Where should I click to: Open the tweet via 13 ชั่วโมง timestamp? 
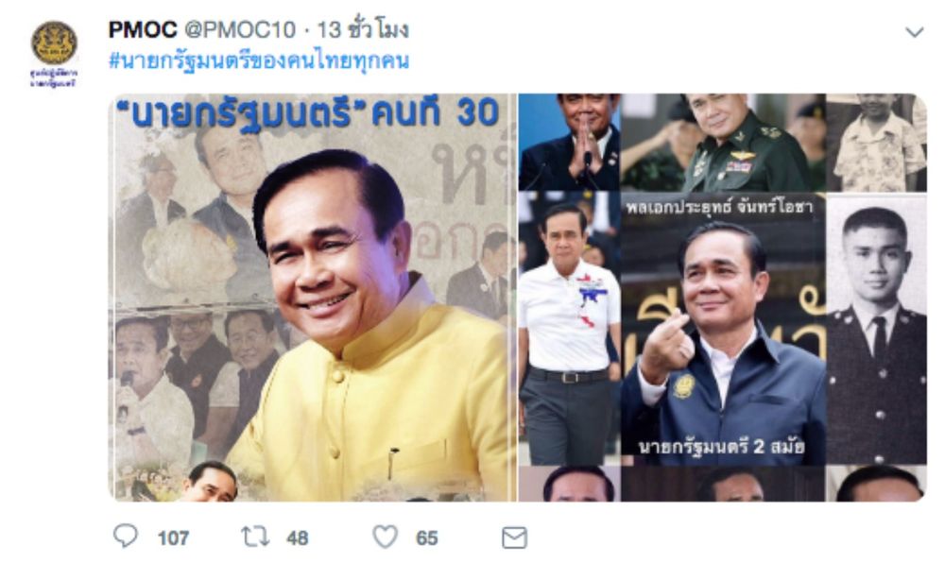point(363,29)
